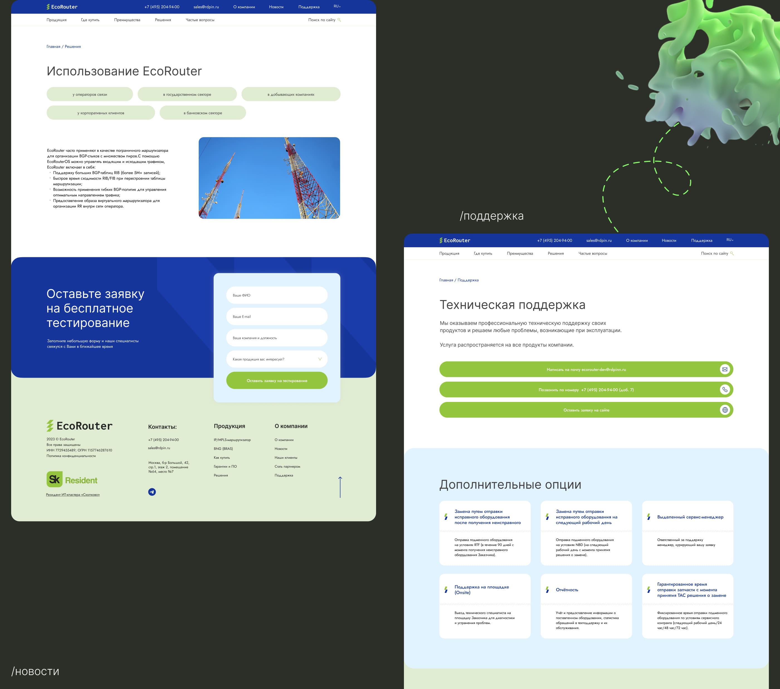This screenshot has height=689, width=780.
Task: Select 'у операторов связи' tab
Action: click(x=90, y=94)
